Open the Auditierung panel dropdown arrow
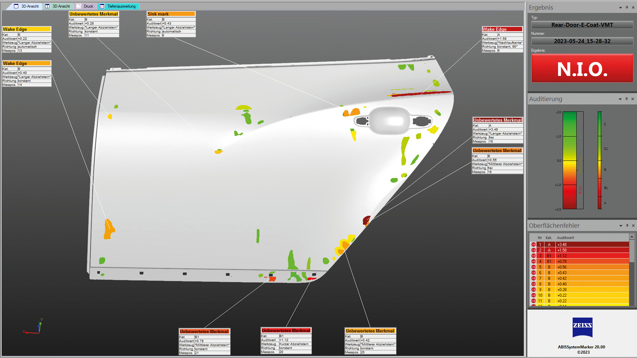This screenshot has height=358, width=637. tap(620, 99)
